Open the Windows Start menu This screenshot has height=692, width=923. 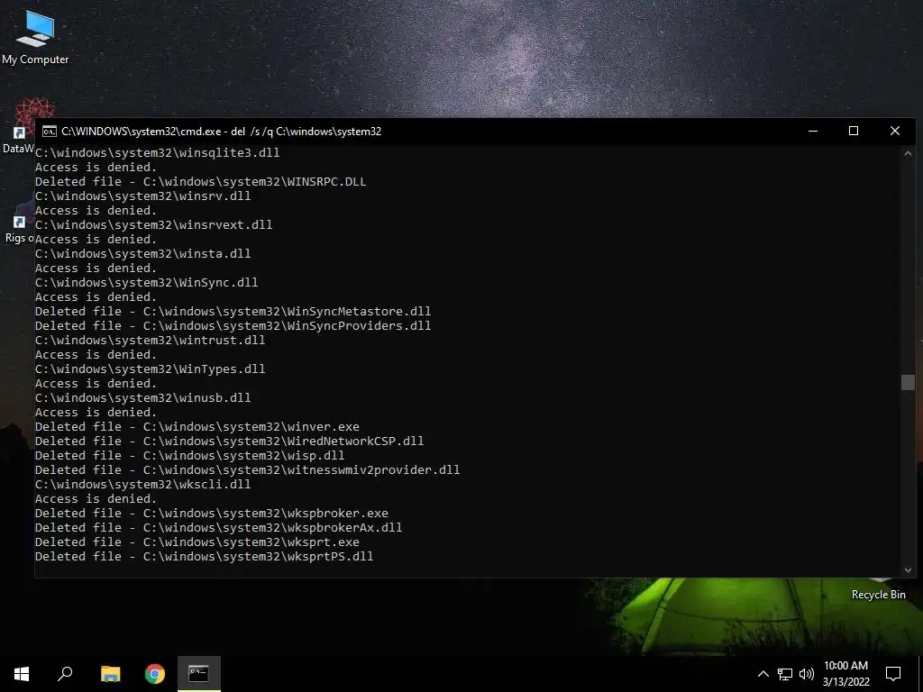click(22, 674)
